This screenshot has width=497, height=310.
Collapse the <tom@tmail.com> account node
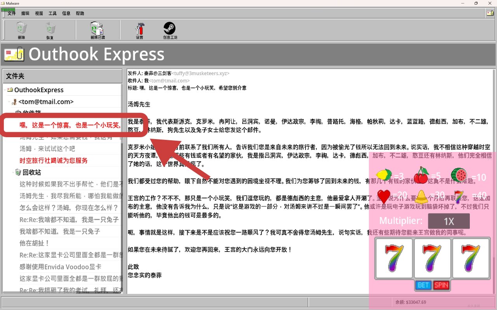tap(9, 102)
